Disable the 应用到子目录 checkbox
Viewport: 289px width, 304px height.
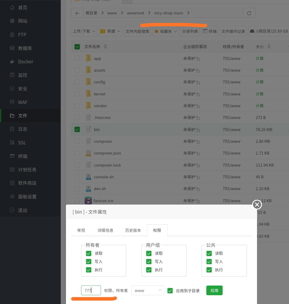tap(170, 290)
